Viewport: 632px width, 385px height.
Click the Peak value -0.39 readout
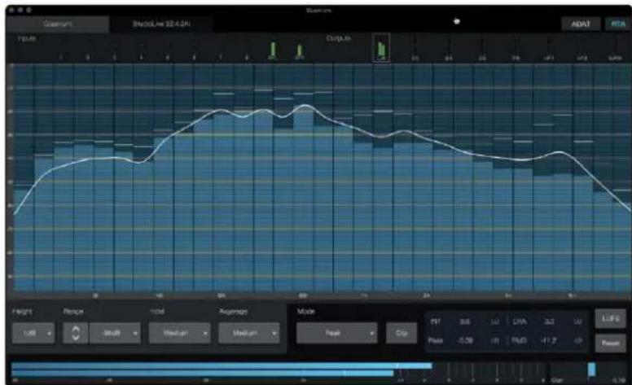coord(465,341)
